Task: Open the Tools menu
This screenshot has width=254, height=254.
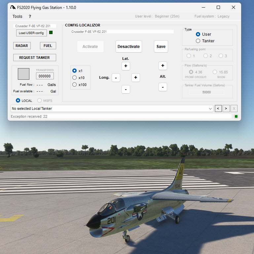Action: point(17,17)
